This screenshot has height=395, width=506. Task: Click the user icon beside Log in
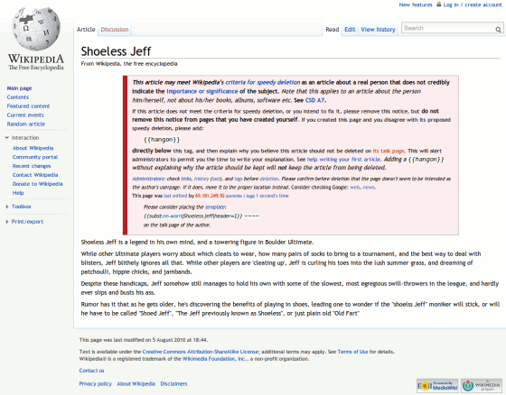439,5
